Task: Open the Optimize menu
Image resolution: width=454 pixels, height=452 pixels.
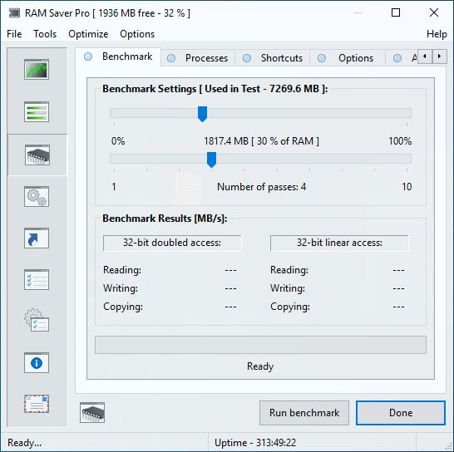Action: [88, 34]
